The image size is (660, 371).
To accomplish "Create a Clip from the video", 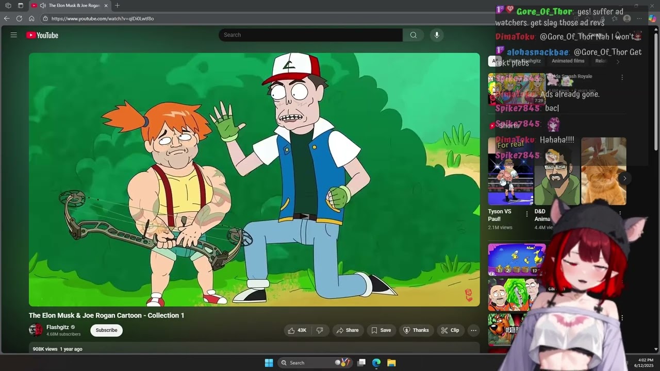I will pos(450,330).
